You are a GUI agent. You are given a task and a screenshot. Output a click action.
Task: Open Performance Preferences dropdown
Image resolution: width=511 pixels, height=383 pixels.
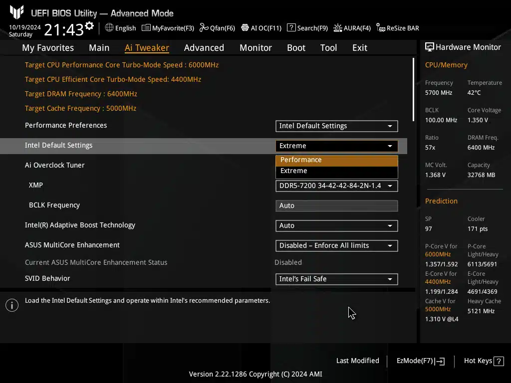click(337, 126)
